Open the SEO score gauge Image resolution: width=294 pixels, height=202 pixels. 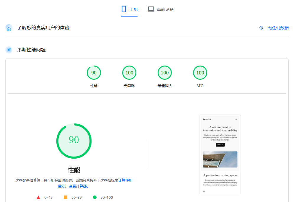tap(200, 73)
